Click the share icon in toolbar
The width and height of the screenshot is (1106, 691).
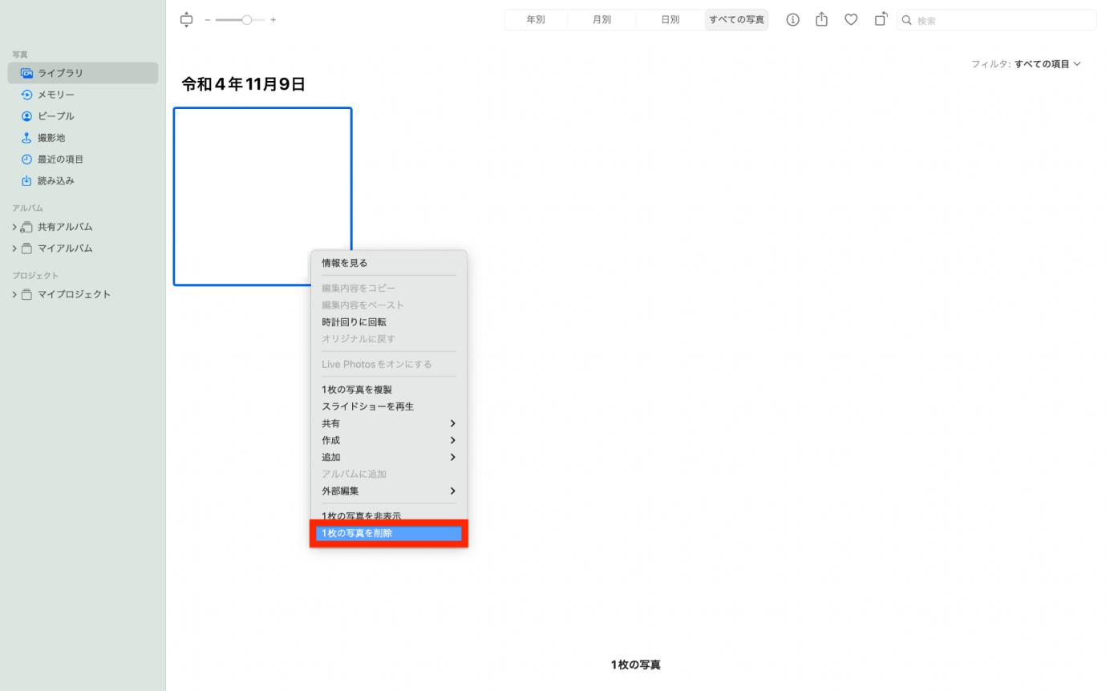[821, 20]
